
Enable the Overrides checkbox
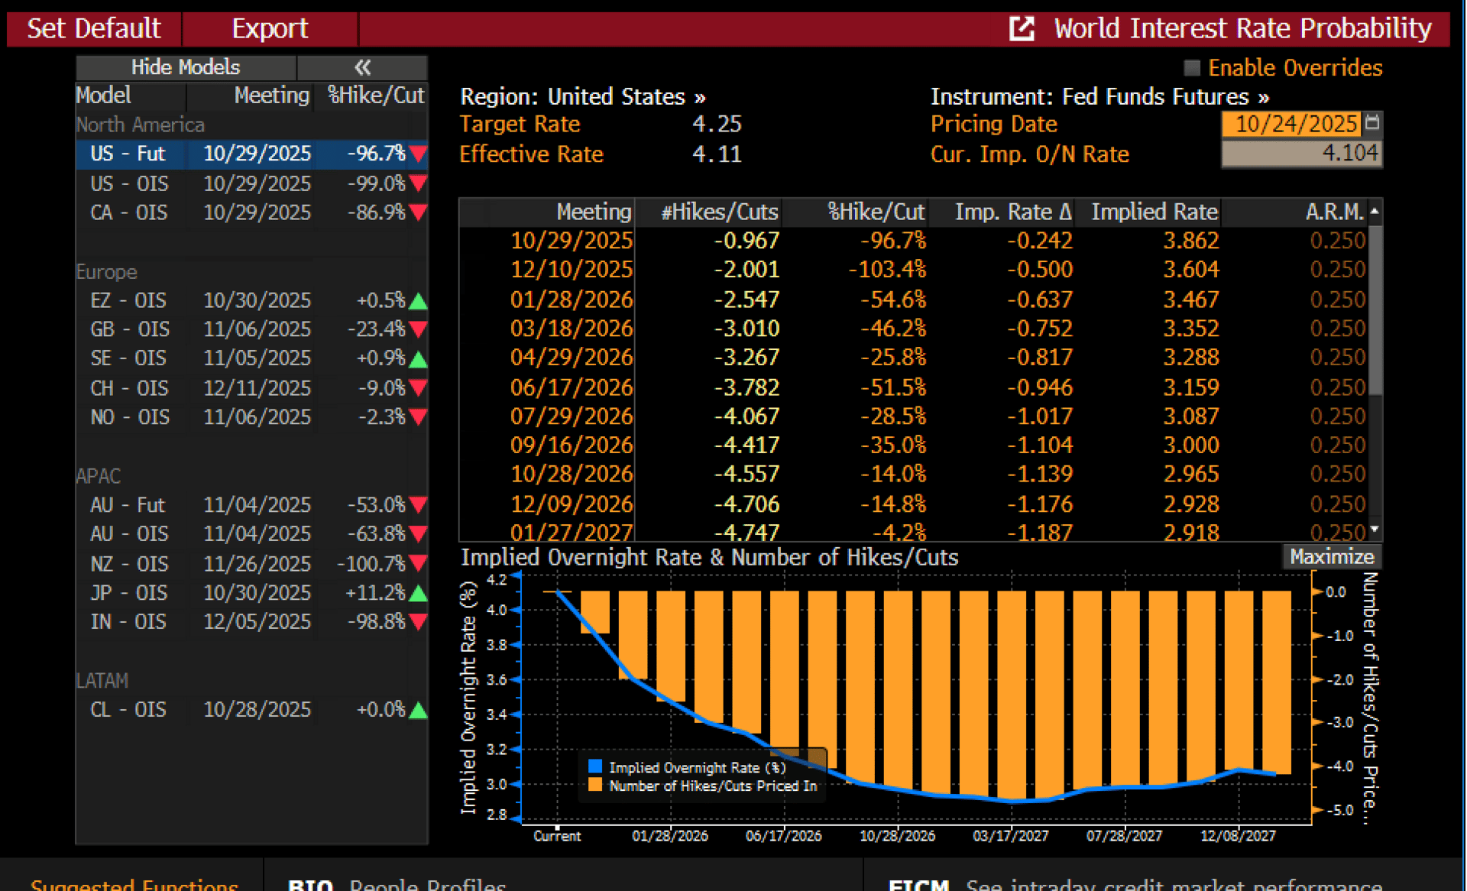(1192, 68)
